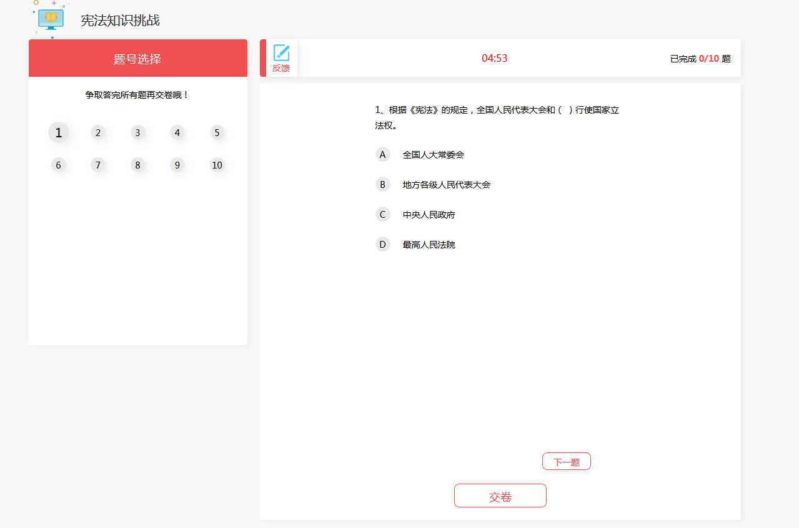Click the 宪法知识挑战 site logo
This screenshot has height=528, width=799.
click(50, 20)
